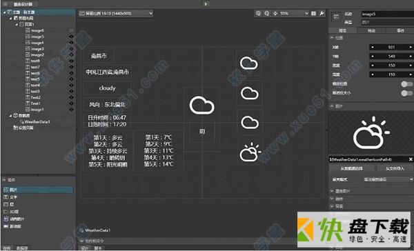Switch to the second properties tab
Viewport: 414px width, 251px height.
pyautogui.click(x=371, y=30)
